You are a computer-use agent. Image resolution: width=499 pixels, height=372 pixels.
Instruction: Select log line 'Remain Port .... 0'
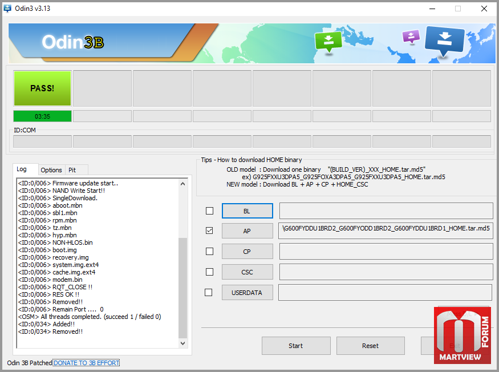[x=61, y=309]
